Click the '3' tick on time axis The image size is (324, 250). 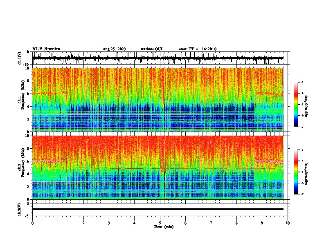(x=109, y=223)
